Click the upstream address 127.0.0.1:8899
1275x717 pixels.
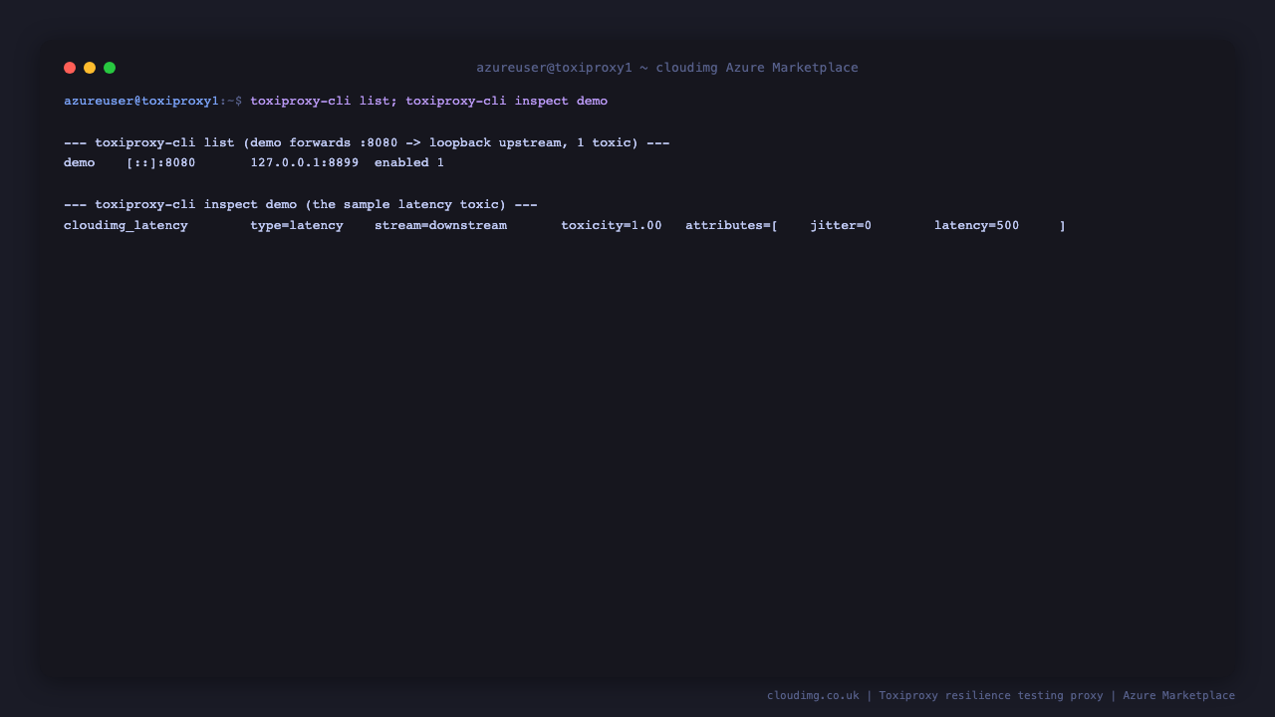305,162
